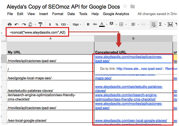Open the View menu
The height and width of the screenshot is (126, 179).
point(31,14)
